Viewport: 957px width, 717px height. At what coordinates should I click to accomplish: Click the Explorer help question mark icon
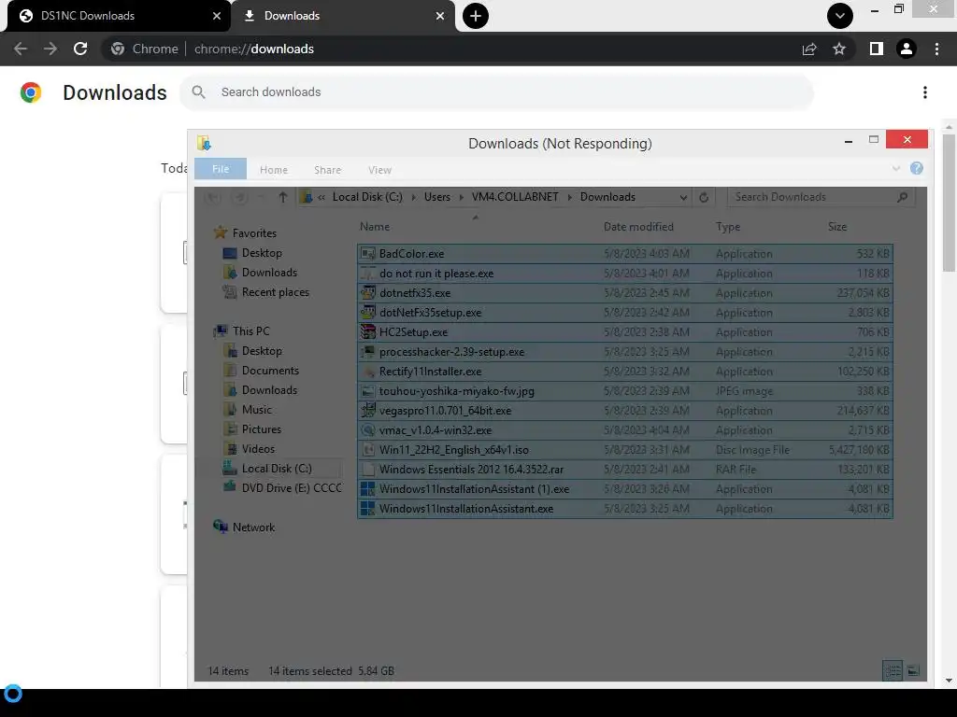(x=916, y=168)
